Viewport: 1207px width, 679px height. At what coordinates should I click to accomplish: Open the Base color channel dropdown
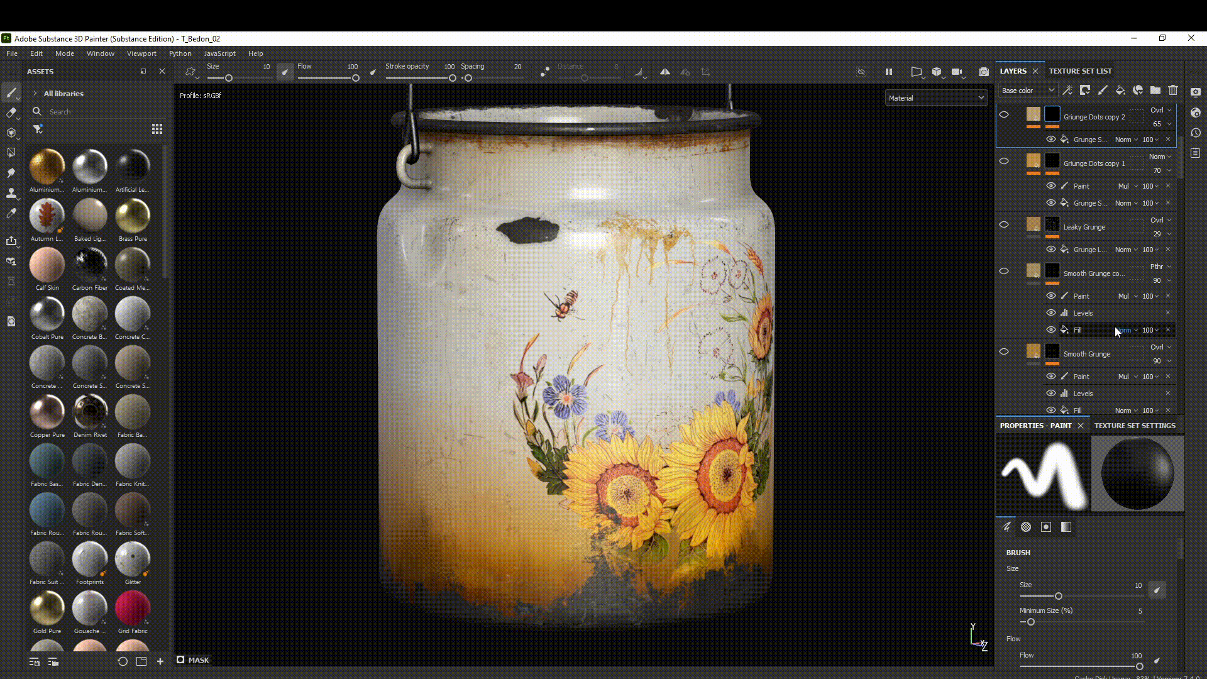[x=1027, y=91]
